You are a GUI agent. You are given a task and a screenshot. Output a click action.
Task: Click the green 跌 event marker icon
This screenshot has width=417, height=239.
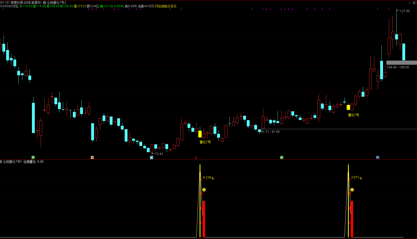tap(33, 157)
